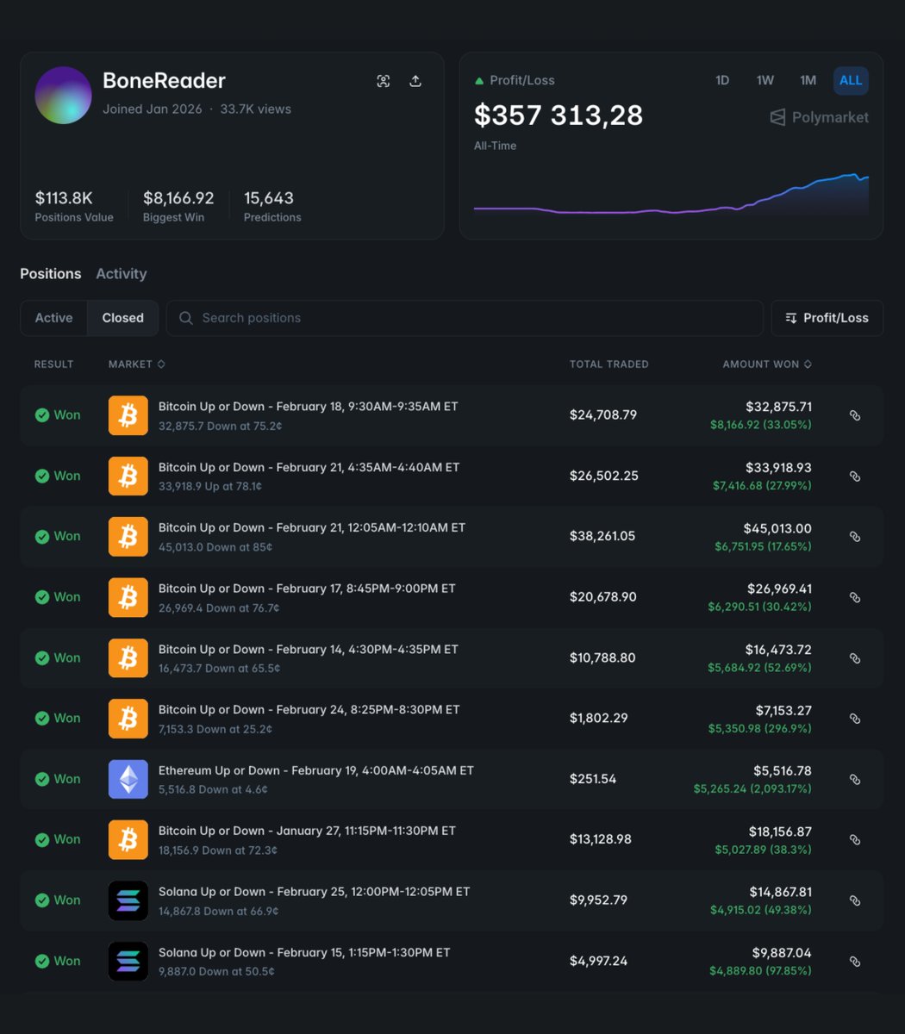This screenshot has height=1034, width=905.
Task: Open Bitcoin Up or Down February 21 12:05AM market
Action: [312, 527]
